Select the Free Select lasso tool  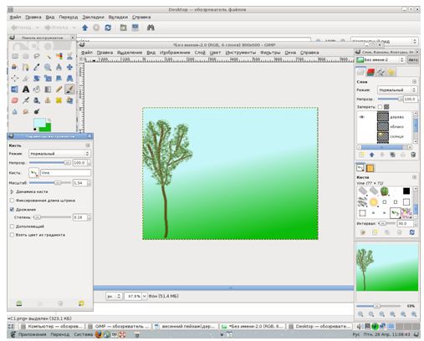(37, 56)
